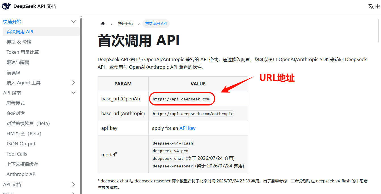Click the deepseek-v4-flash model name
381x194 pixels.
173,143
